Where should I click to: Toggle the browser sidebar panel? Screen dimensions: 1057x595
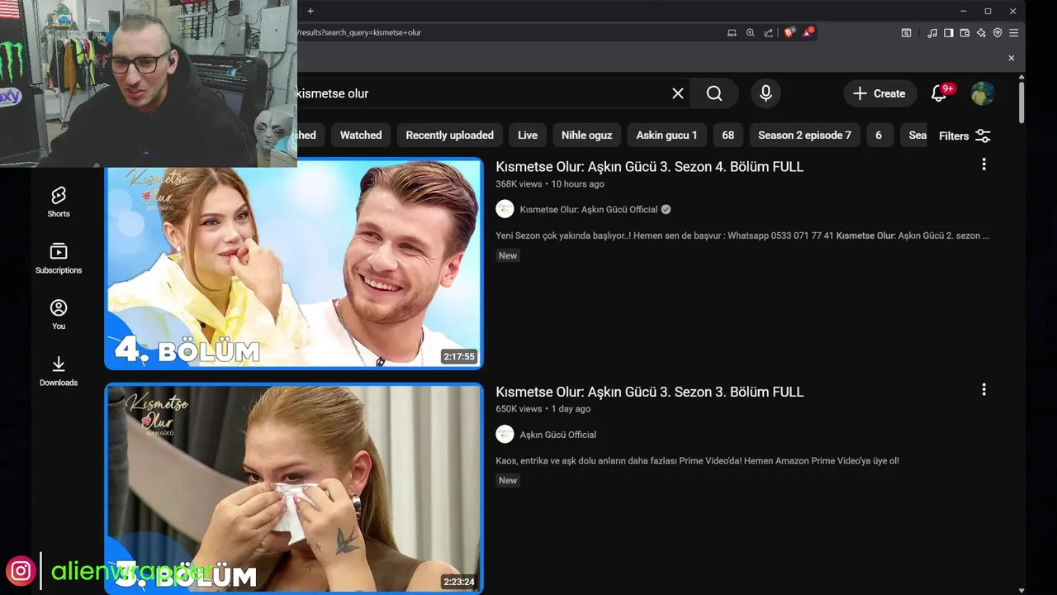click(948, 32)
